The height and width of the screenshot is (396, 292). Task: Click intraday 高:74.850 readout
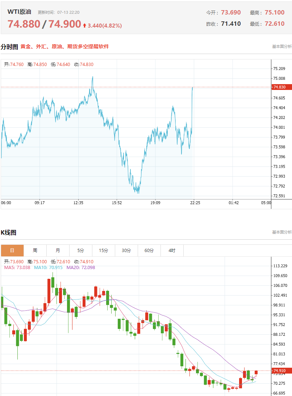tap(37, 65)
